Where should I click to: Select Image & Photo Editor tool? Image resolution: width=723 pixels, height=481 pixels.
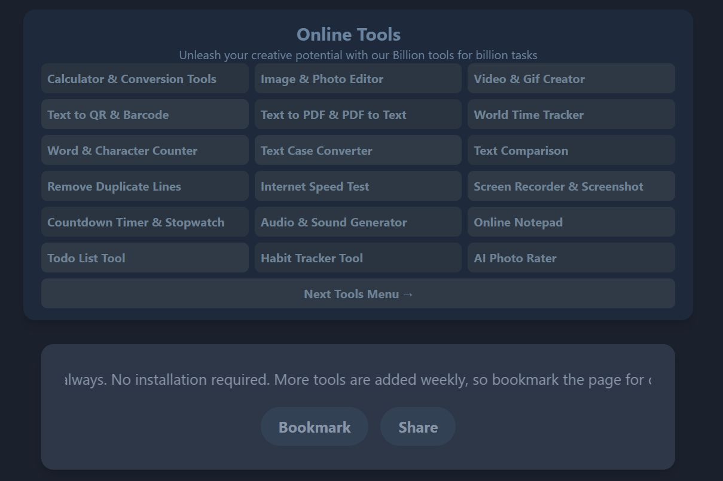click(x=358, y=79)
